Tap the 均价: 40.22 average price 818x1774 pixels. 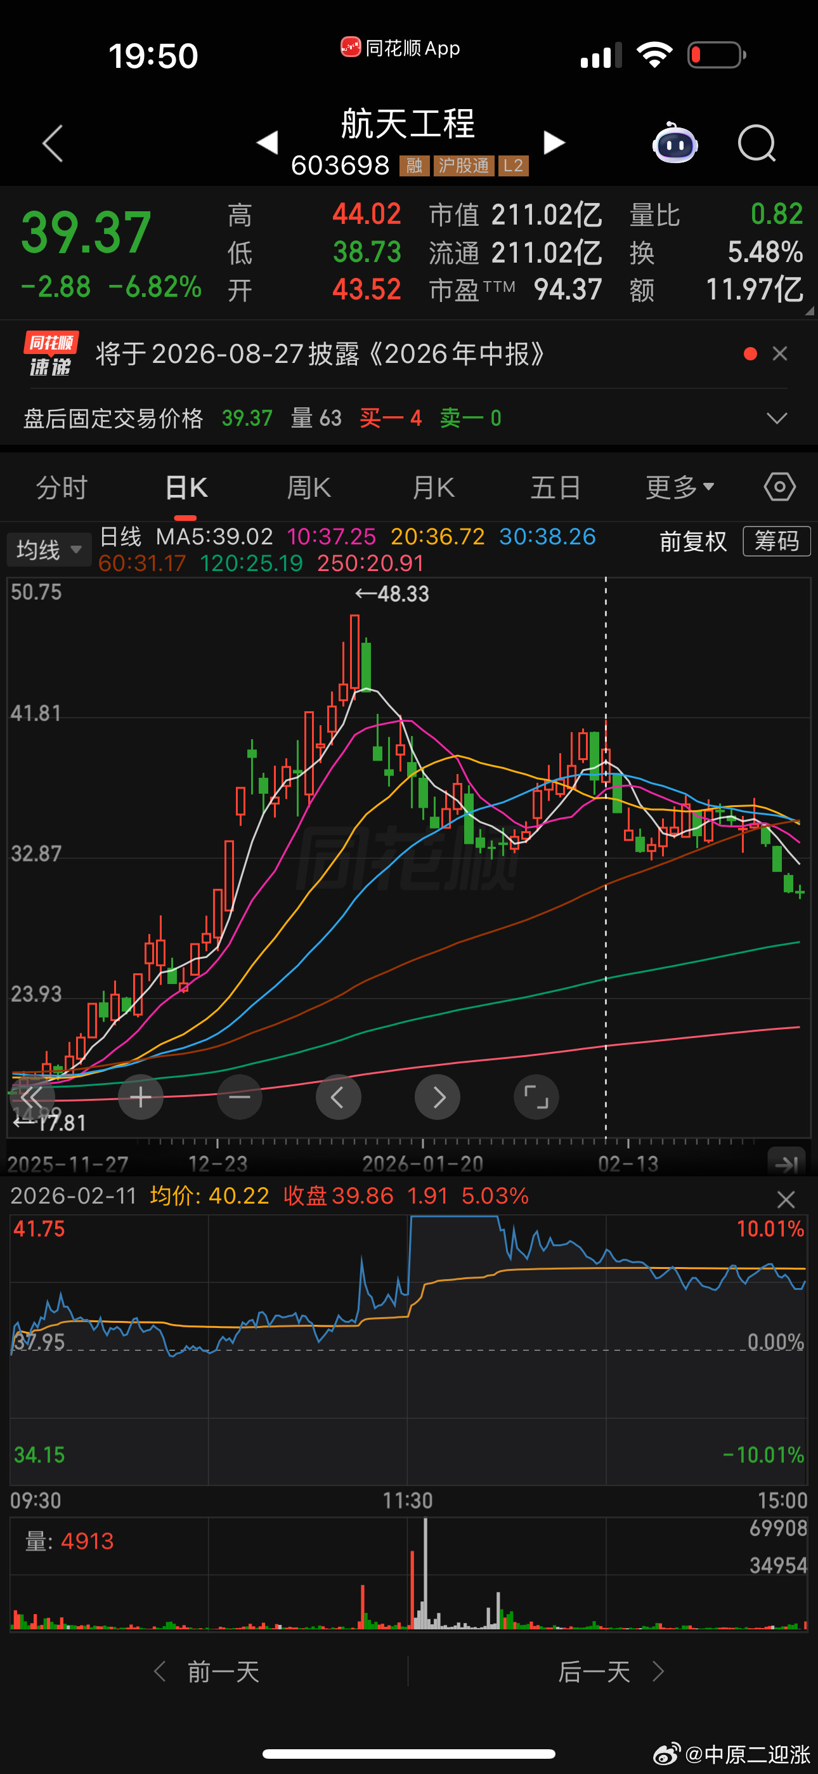209,1195
